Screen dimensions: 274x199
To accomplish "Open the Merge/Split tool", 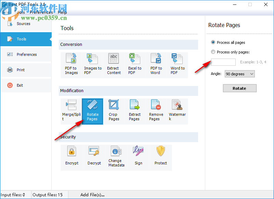I will [x=71, y=110].
